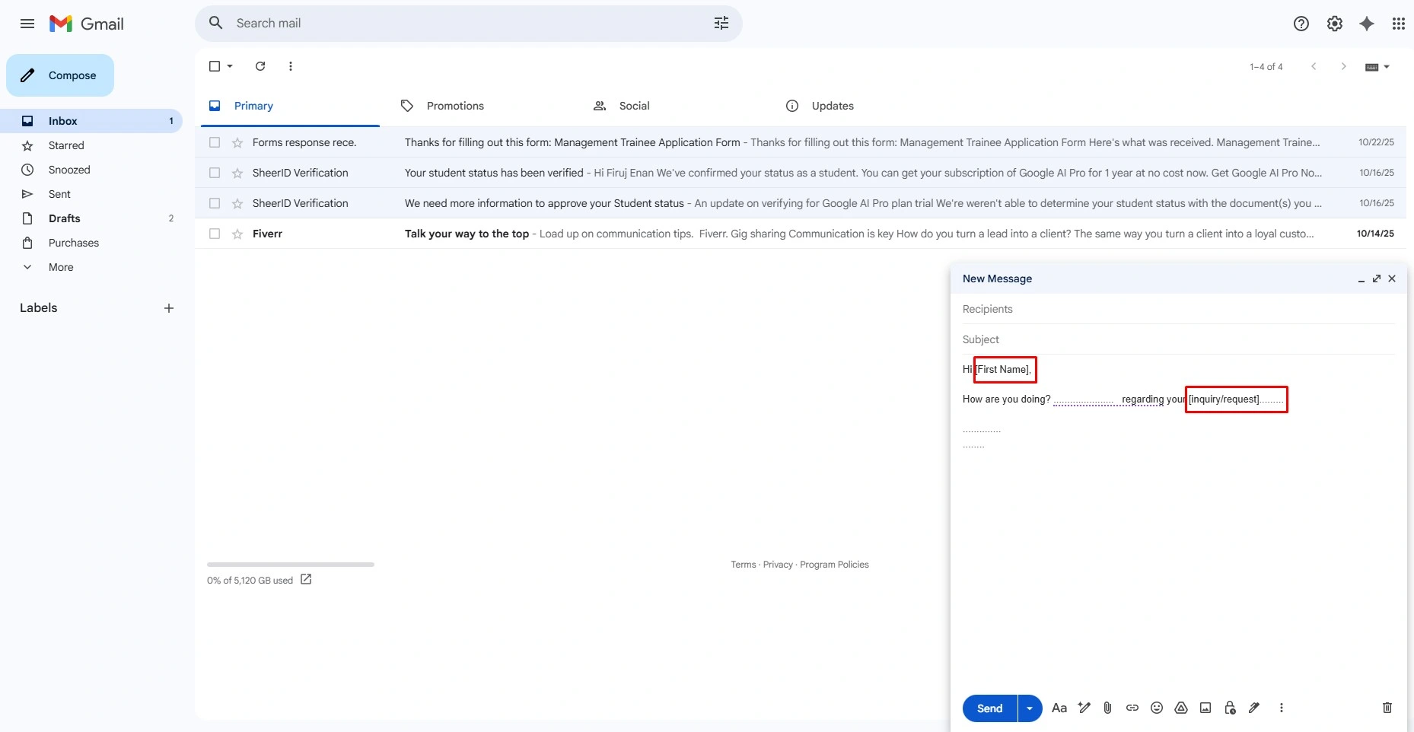
Task: Go to the previous page of mail arrow
Action: [x=1314, y=67]
